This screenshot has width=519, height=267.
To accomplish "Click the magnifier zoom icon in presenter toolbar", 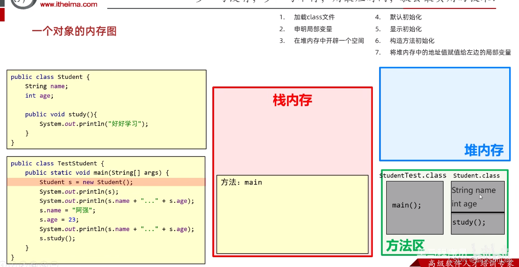I will pos(43,264).
